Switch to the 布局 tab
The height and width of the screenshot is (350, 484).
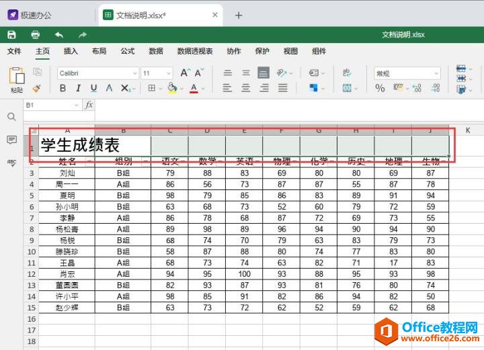(x=99, y=51)
